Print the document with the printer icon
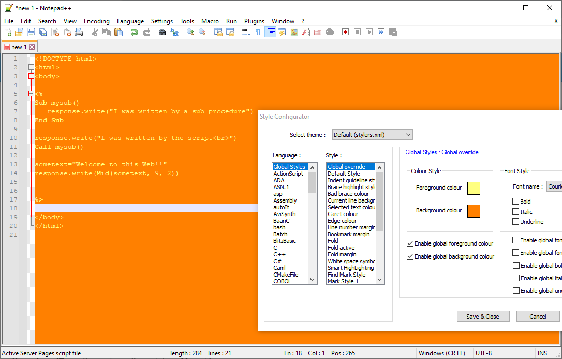562x359 pixels. tap(79, 32)
